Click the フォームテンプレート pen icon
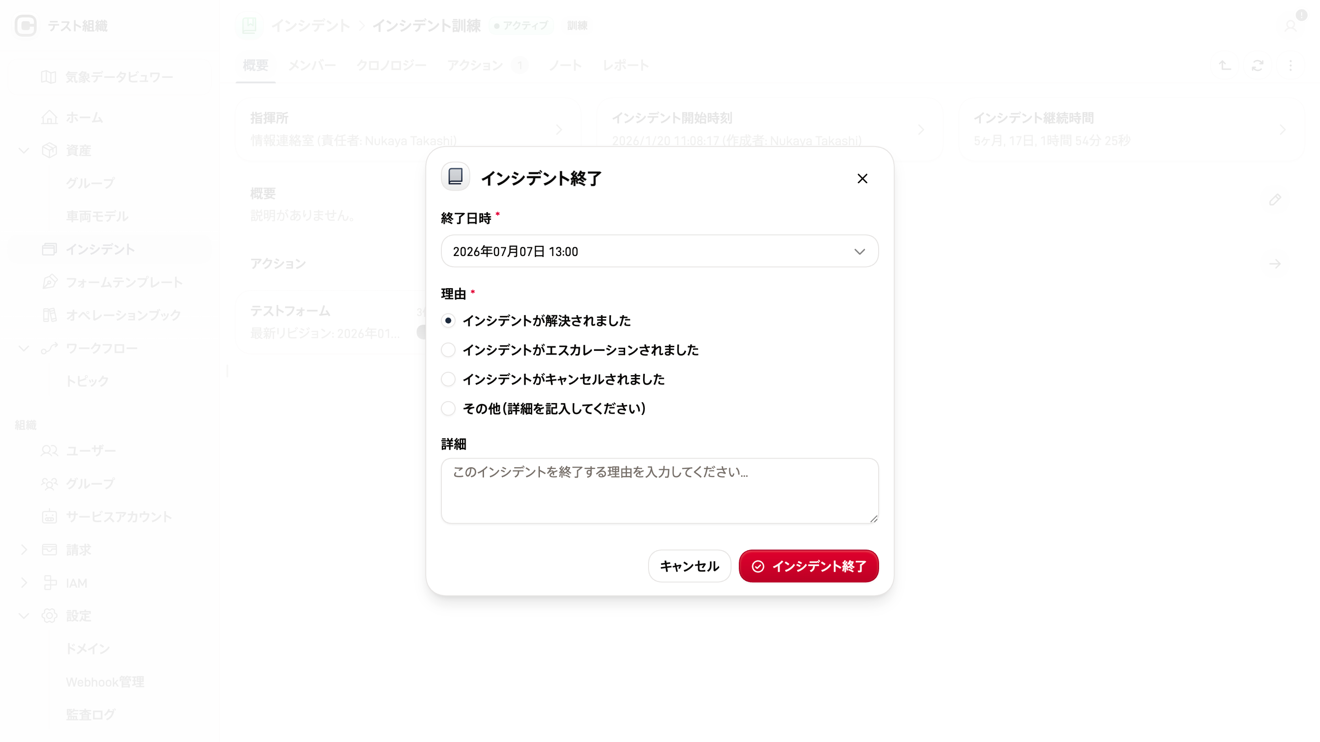The height and width of the screenshot is (742, 1320). coord(49,282)
